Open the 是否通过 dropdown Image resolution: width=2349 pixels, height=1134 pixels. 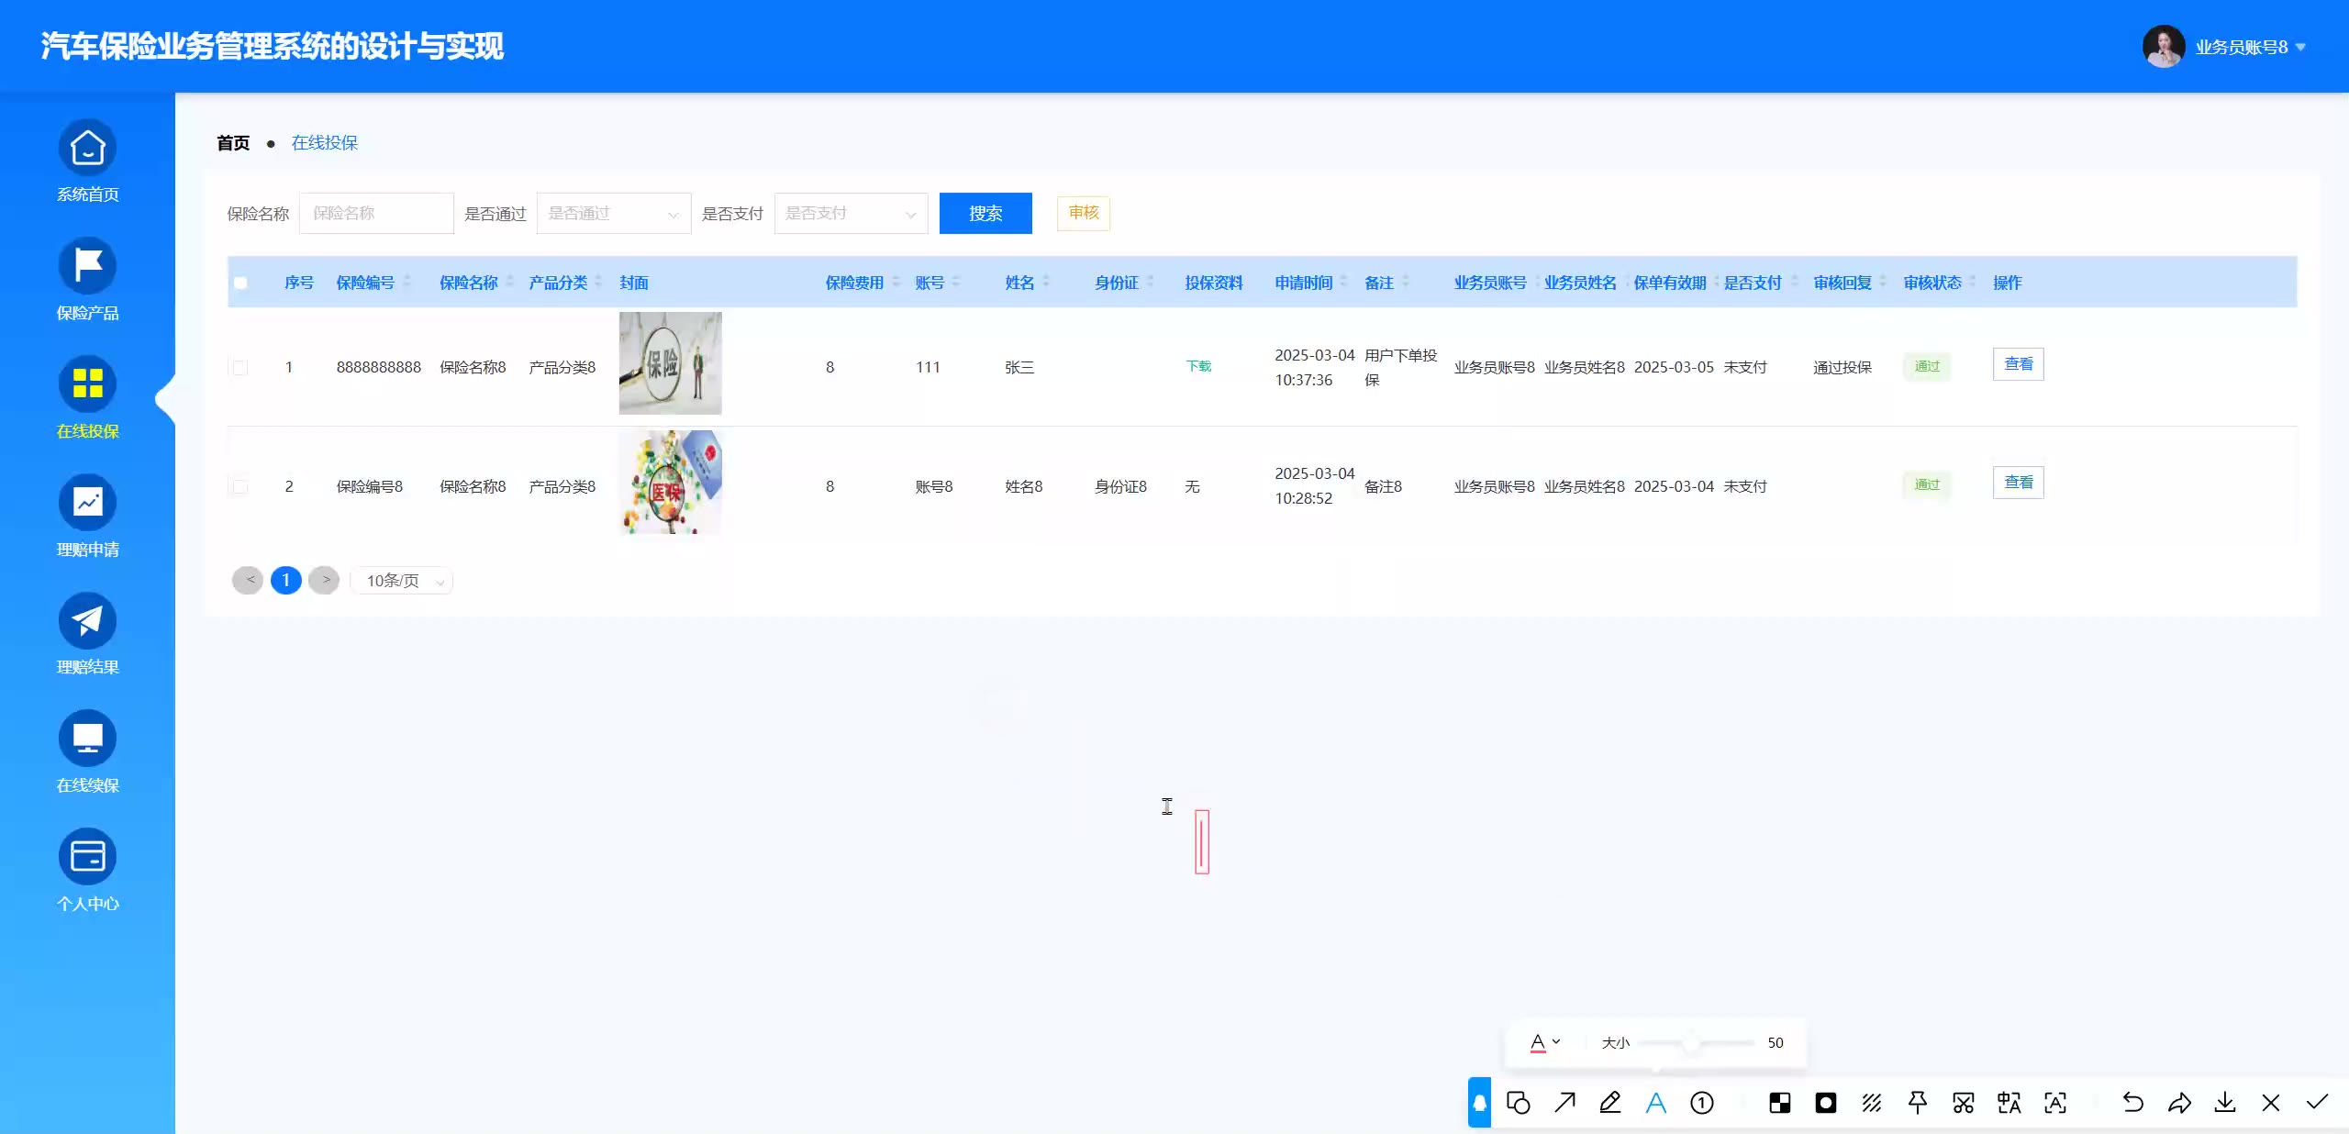(x=613, y=214)
